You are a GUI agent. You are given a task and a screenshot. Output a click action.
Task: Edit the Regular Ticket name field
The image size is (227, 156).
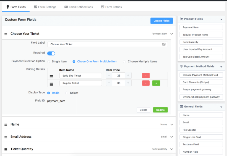[80, 83]
